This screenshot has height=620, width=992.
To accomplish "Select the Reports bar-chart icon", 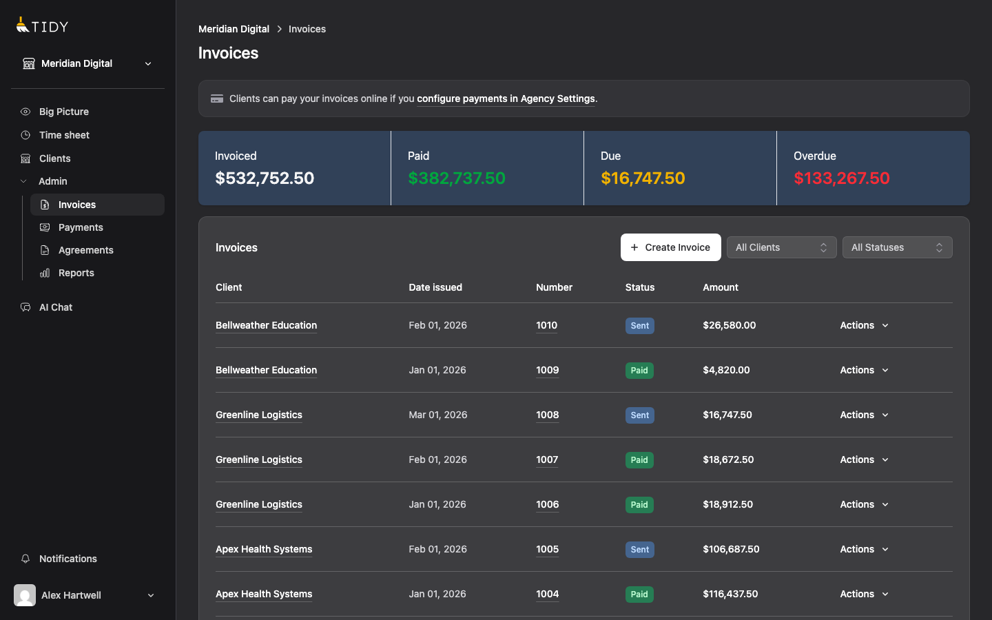I will 45,273.
